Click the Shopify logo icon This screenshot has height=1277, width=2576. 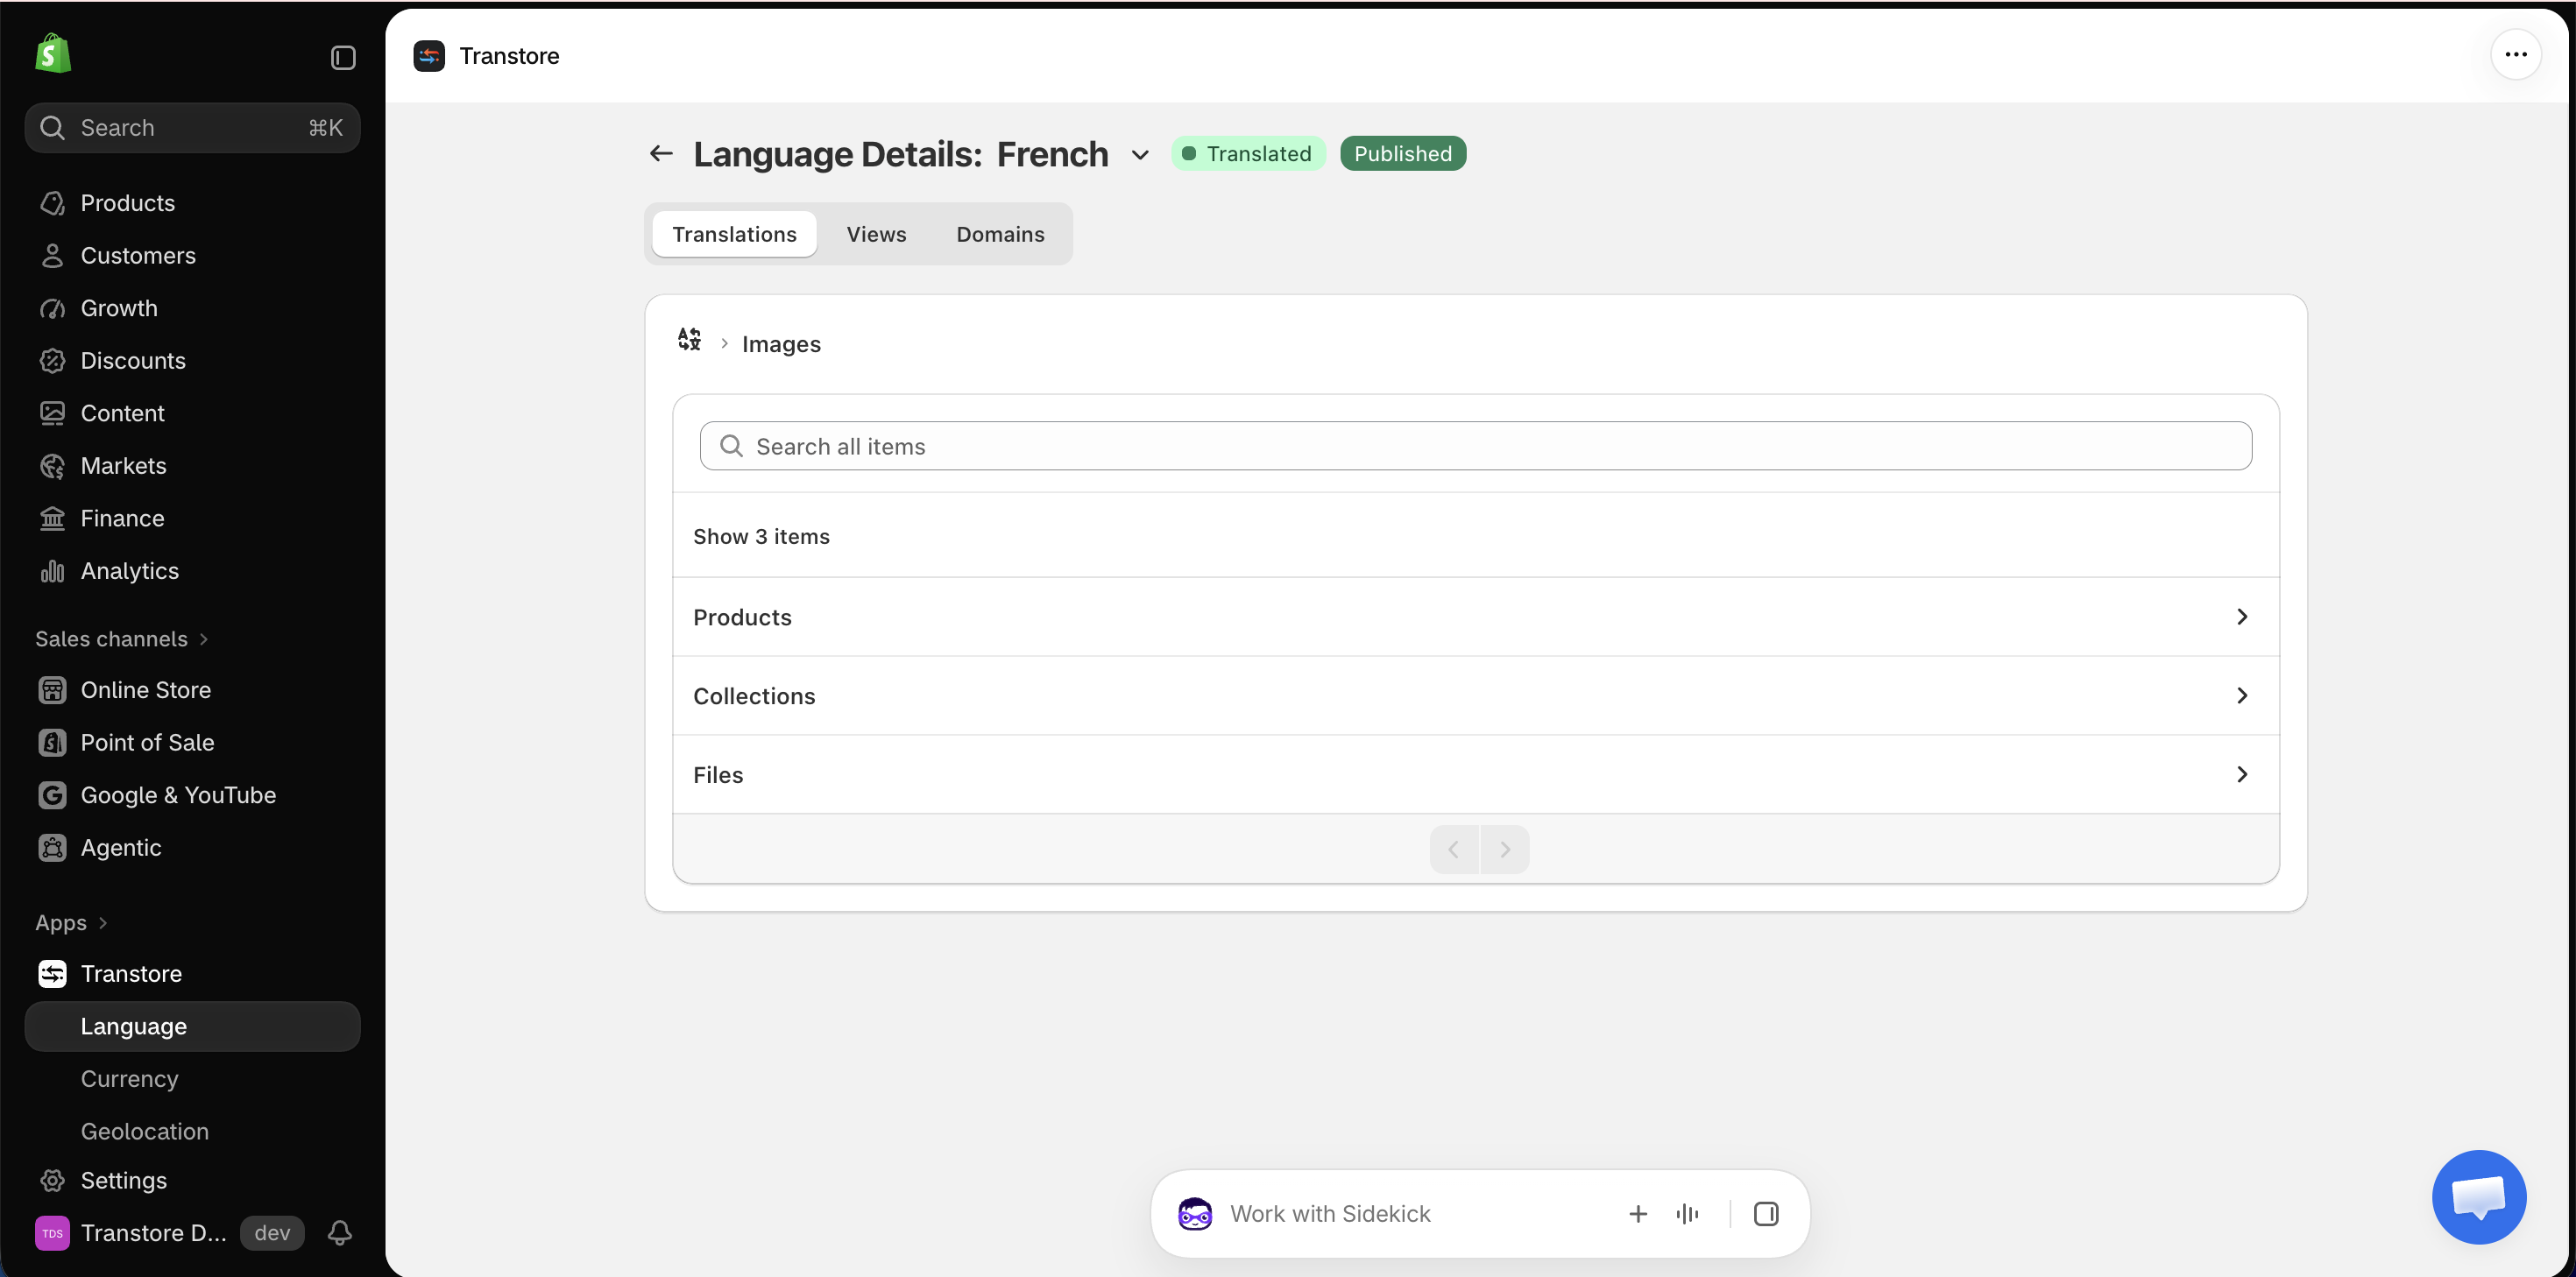(x=53, y=54)
